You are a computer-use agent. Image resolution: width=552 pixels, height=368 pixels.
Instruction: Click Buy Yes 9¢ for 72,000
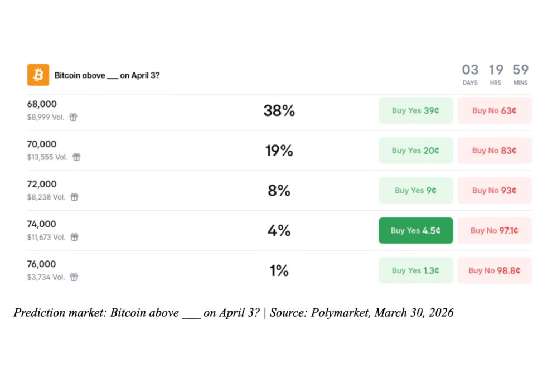coord(415,190)
